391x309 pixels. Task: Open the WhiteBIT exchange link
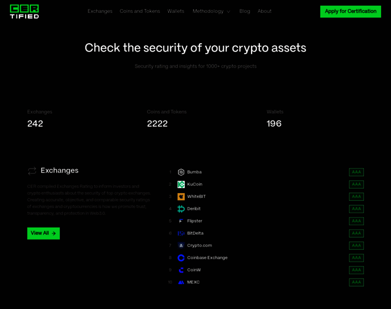(197, 196)
